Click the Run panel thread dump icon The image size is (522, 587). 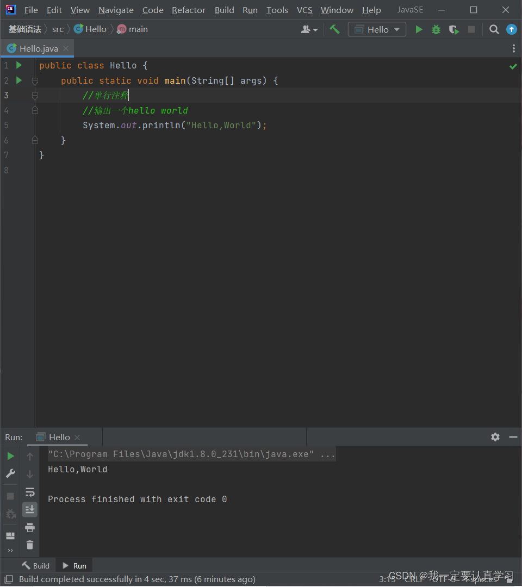coord(10,514)
